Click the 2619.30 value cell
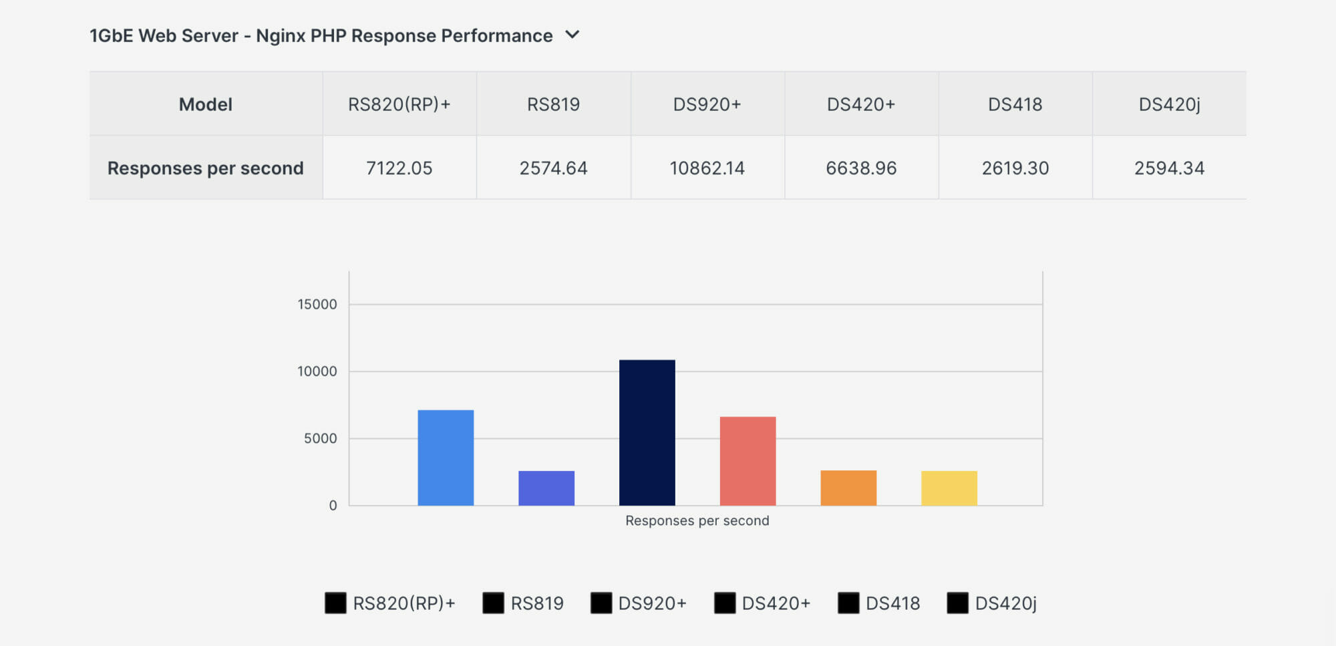 [1015, 168]
